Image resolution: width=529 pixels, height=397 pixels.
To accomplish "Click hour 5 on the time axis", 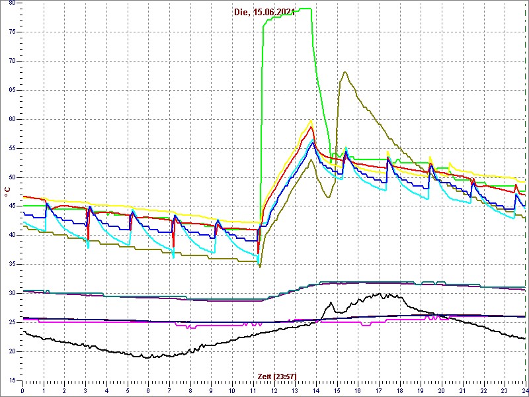I will [128, 391].
